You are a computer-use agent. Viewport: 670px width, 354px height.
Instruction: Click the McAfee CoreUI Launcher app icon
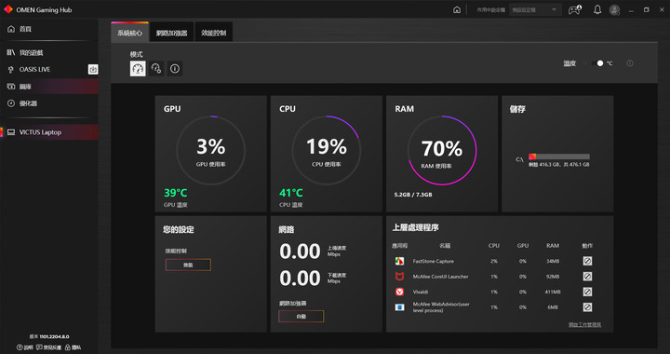tap(399, 277)
